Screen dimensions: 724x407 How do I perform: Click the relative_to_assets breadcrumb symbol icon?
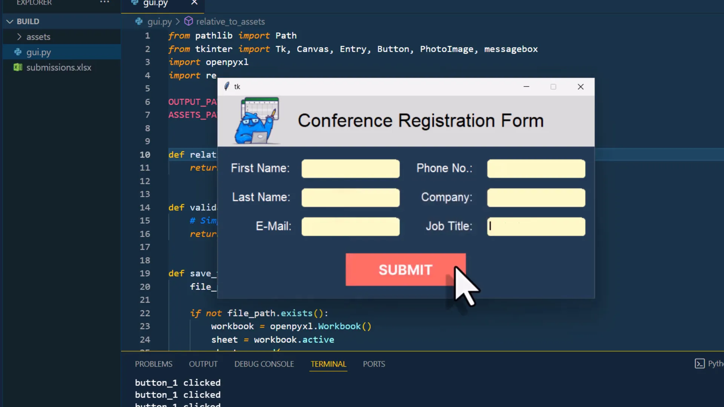pos(189,21)
